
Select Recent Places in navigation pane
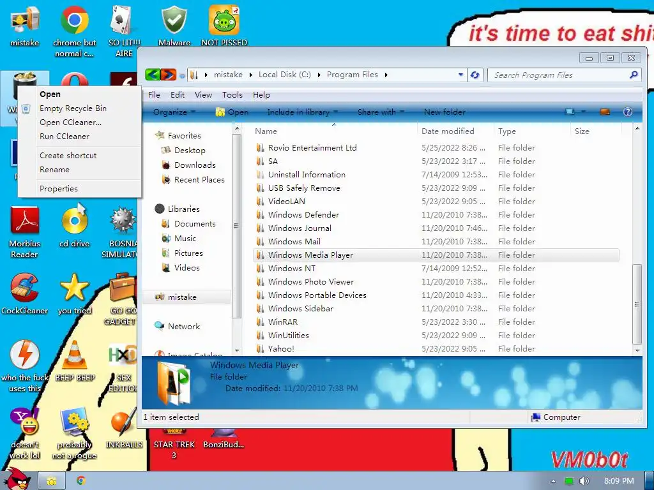pyautogui.click(x=199, y=179)
